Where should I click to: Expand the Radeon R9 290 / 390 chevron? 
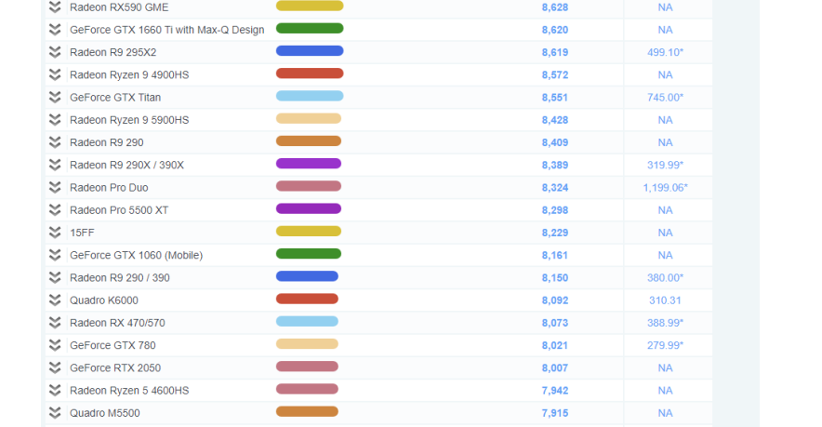tap(55, 277)
